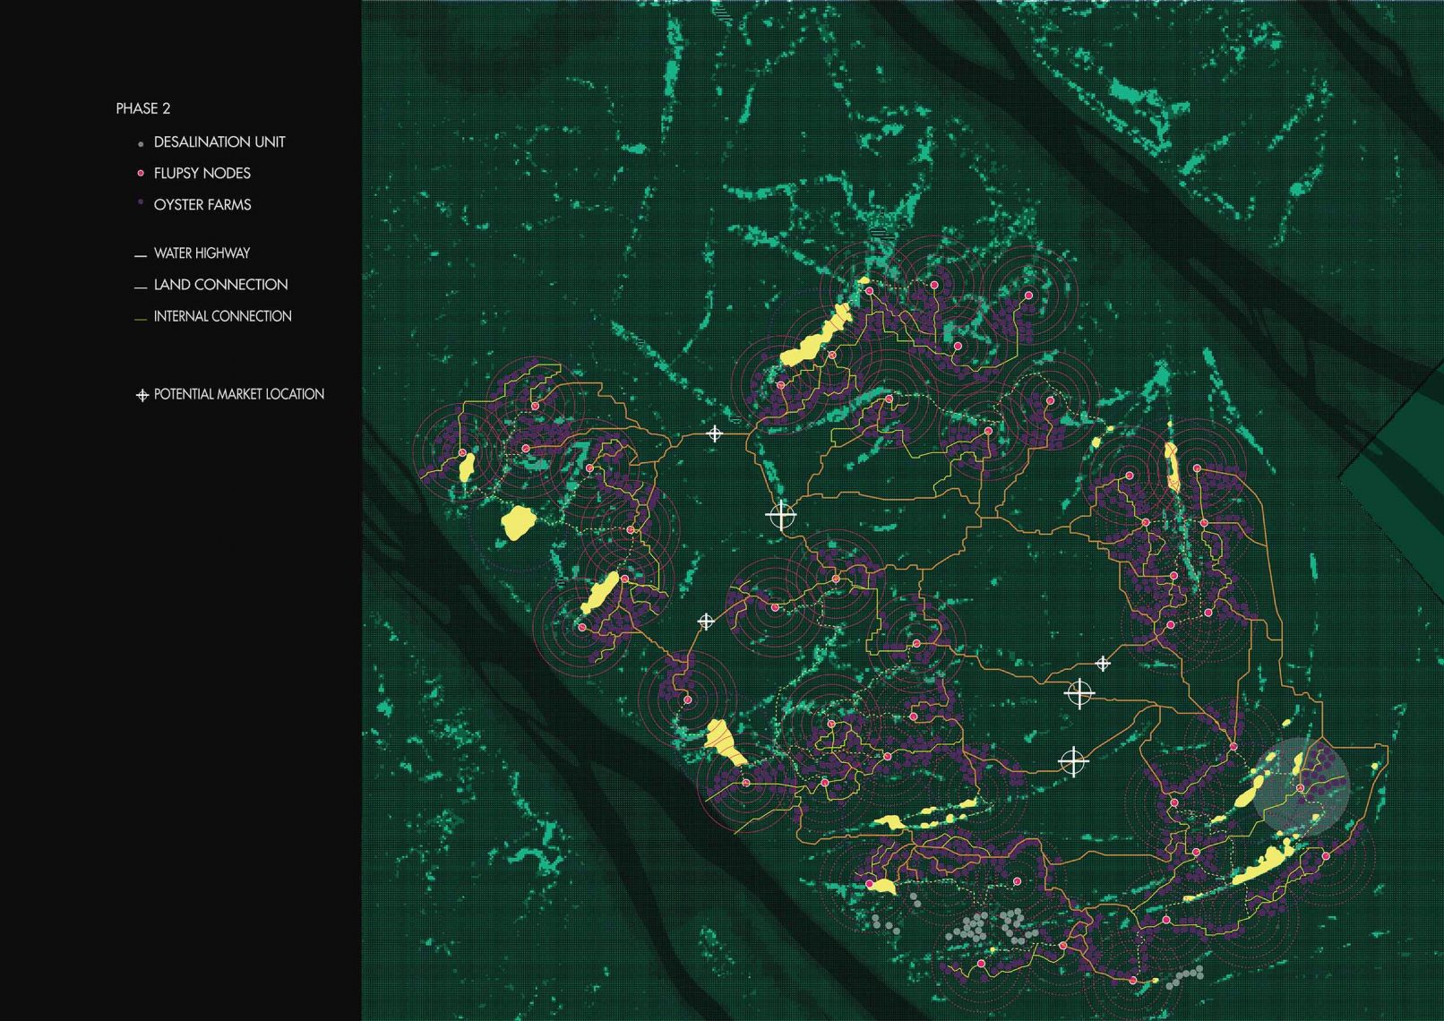Click the POTENTIAL MARKET LOCATION label
Image resolution: width=1444 pixels, height=1021 pixels.
pos(239,394)
